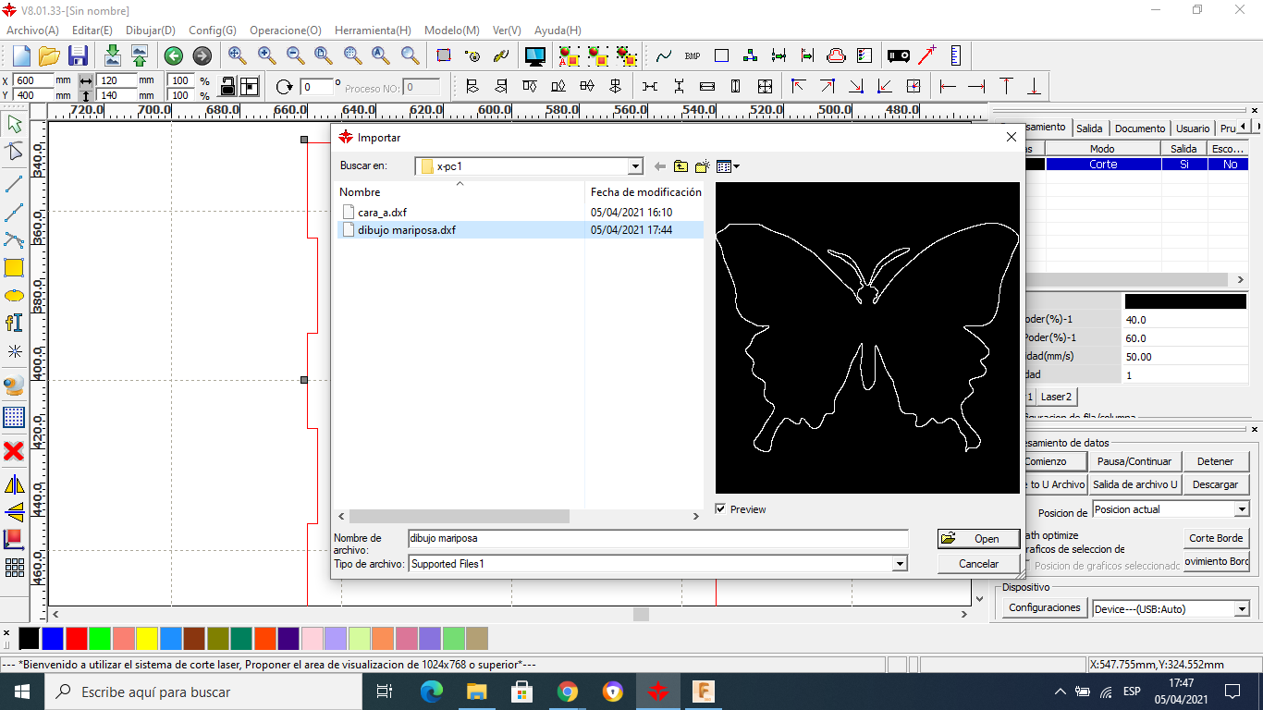Click the 'Nombre de archivo' input field
Viewport: 1263px width, 710px height.
coord(658,538)
